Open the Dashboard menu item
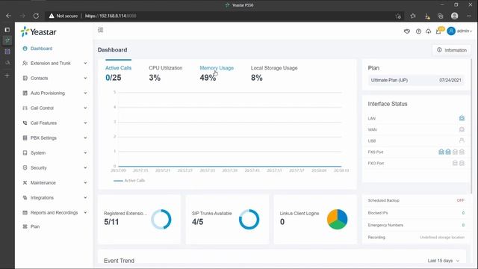The height and width of the screenshot is (269, 478). pyautogui.click(x=42, y=49)
